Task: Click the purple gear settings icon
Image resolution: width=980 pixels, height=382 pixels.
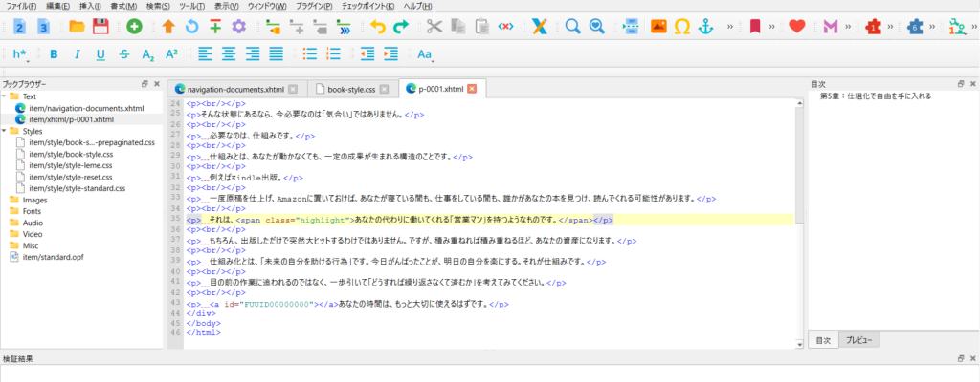Action: pyautogui.click(x=238, y=27)
